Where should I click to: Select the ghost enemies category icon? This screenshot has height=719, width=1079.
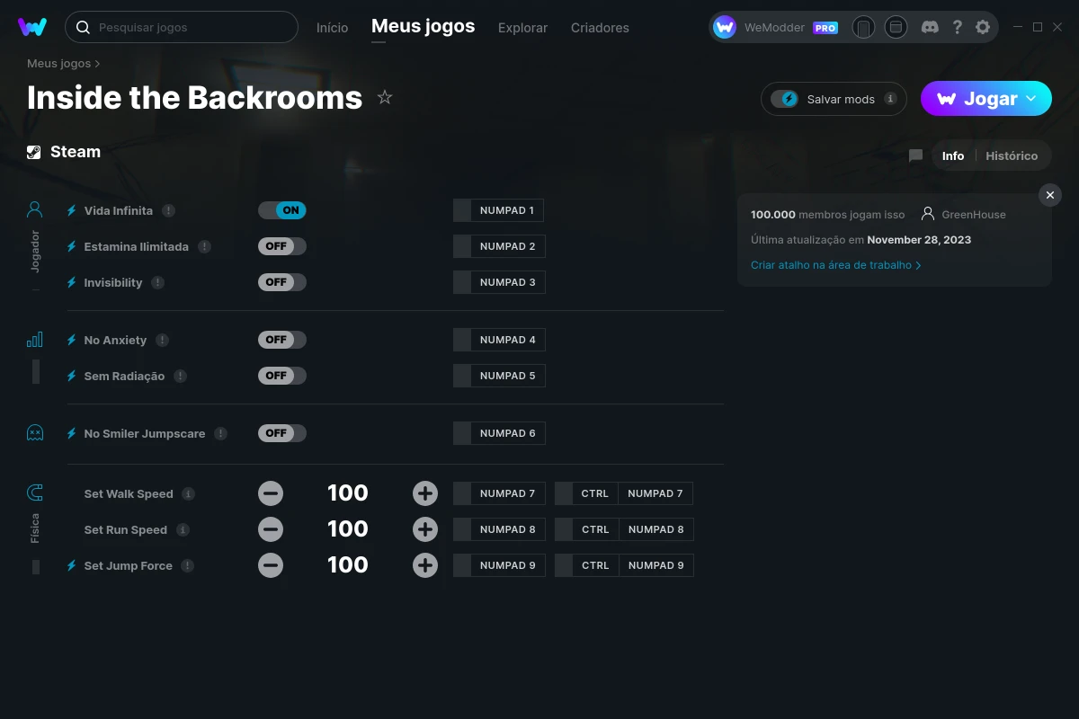coord(35,432)
